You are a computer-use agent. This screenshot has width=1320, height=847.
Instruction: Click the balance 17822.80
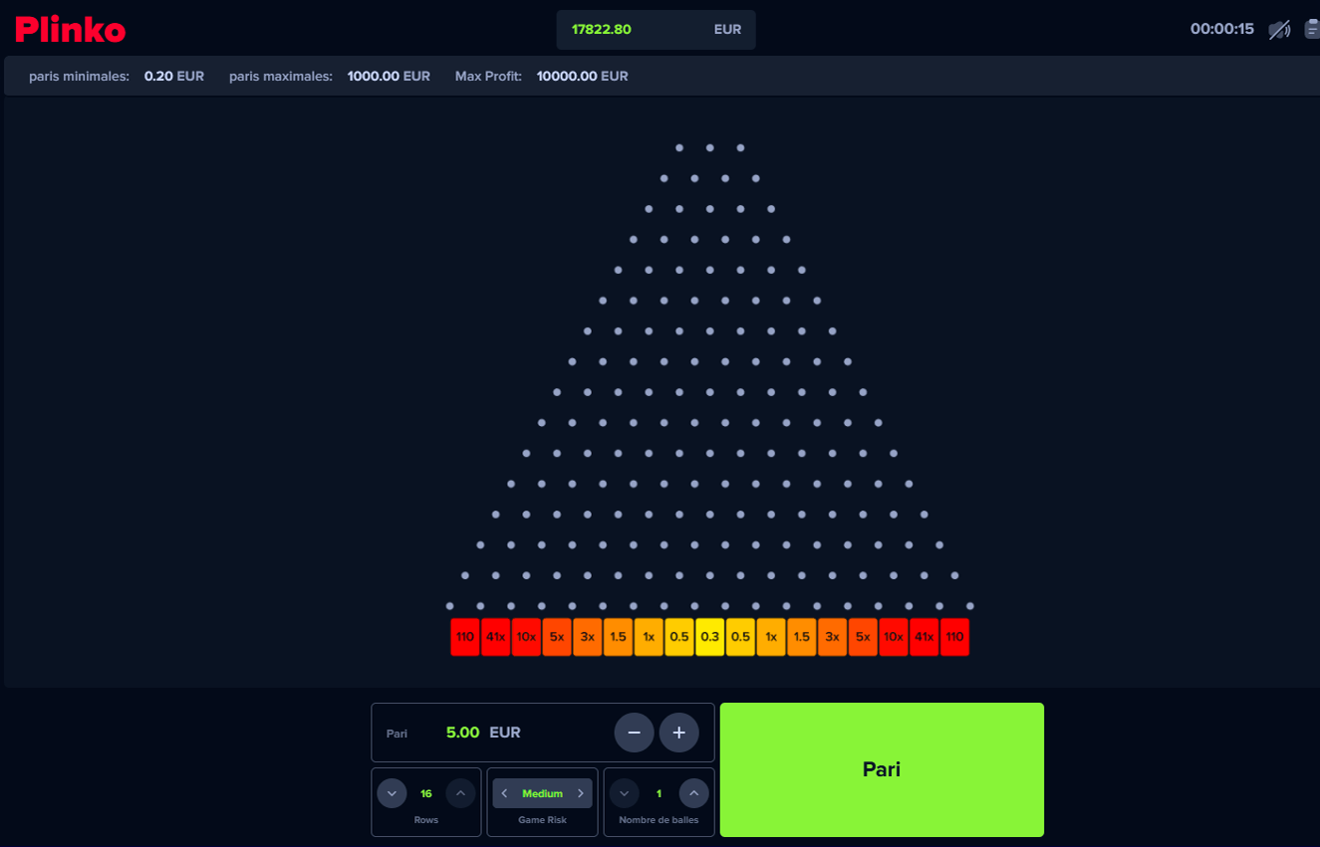(x=602, y=29)
